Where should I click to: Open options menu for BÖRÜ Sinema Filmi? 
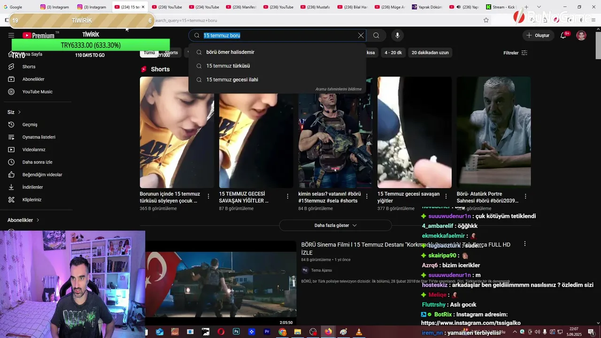525,244
